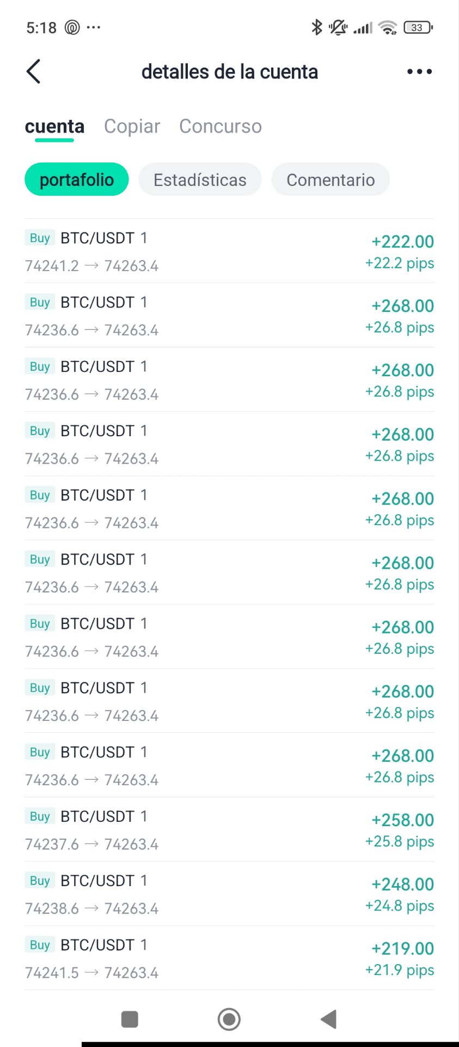Open the trade showing +248.00 profit
Screen dimensions: 459x1047
click(229, 894)
